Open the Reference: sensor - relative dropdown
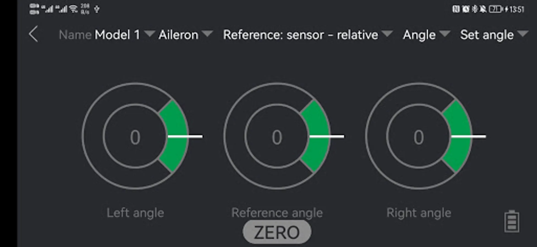Viewport: 537px width, 247px height. click(308, 35)
